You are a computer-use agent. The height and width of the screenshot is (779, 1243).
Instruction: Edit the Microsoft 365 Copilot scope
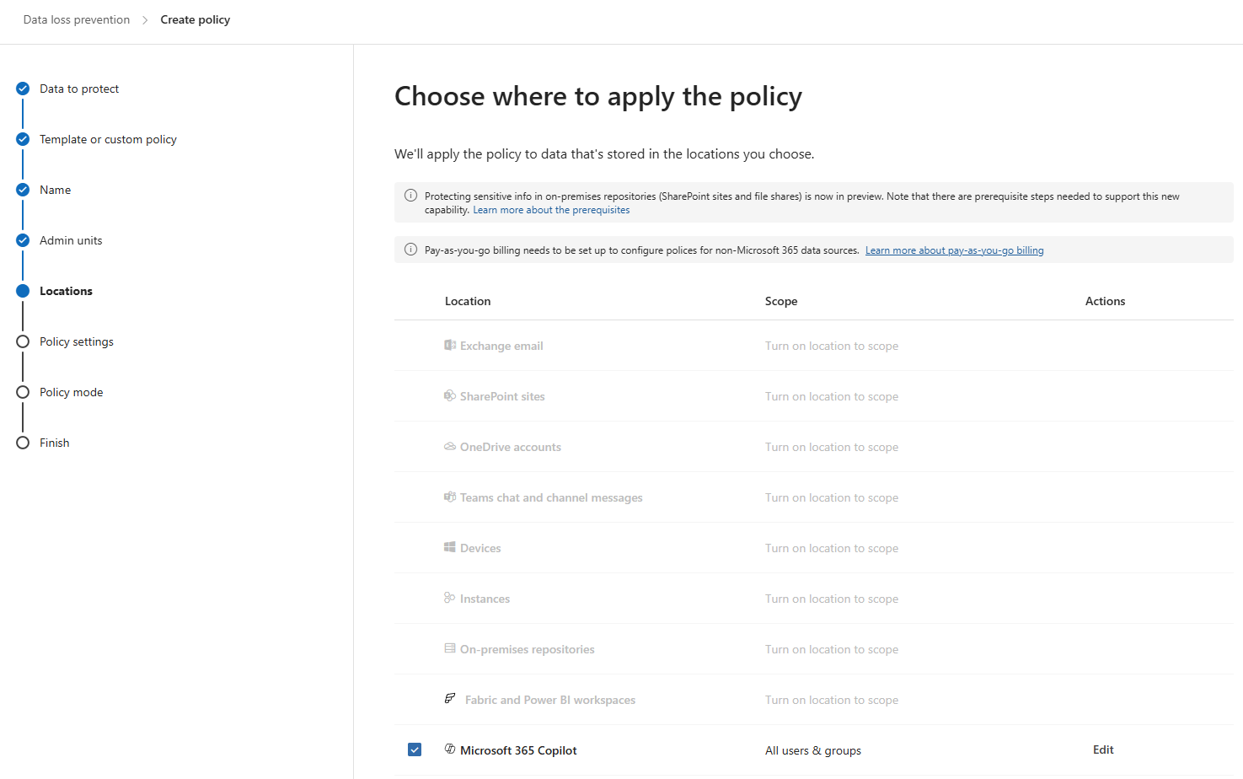coord(1103,749)
